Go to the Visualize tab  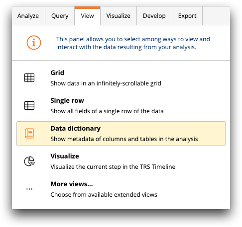pyautogui.click(x=119, y=16)
